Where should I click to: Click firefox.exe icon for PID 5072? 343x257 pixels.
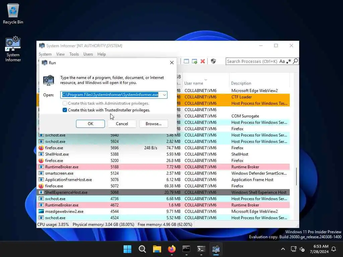coord(41,186)
